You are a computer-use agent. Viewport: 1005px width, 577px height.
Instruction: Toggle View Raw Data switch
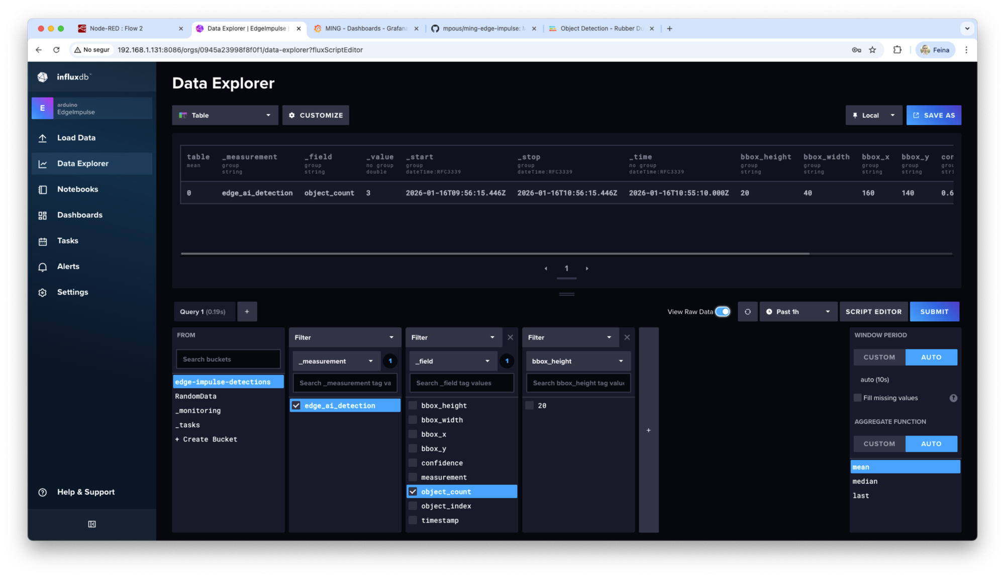click(x=723, y=312)
